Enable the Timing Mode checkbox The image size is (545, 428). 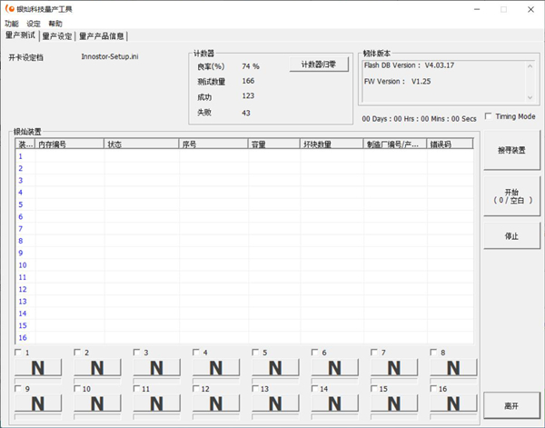pos(490,116)
